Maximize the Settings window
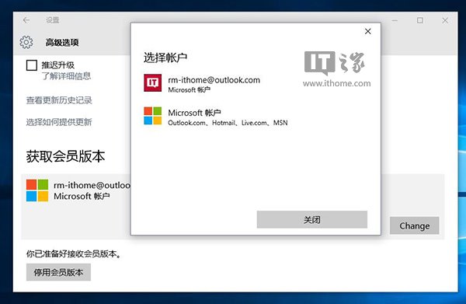This screenshot has height=304, width=466. (x=420, y=20)
